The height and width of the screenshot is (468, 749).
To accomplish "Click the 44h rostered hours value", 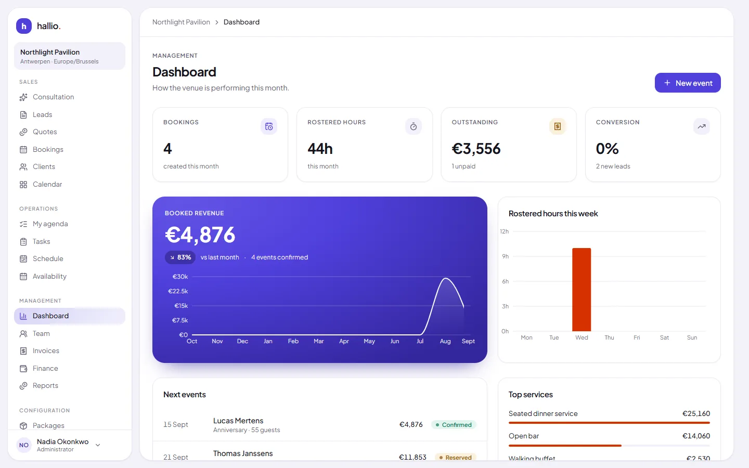I will click(320, 149).
